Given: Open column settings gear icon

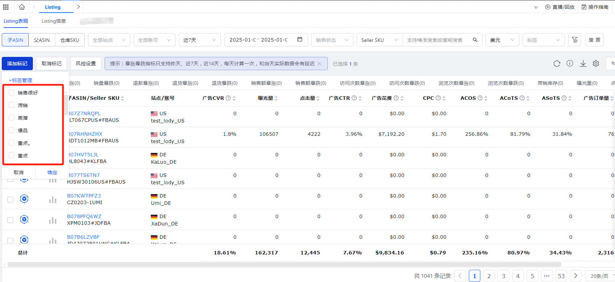Looking at the screenshot, I should pyautogui.click(x=596, y=64).
